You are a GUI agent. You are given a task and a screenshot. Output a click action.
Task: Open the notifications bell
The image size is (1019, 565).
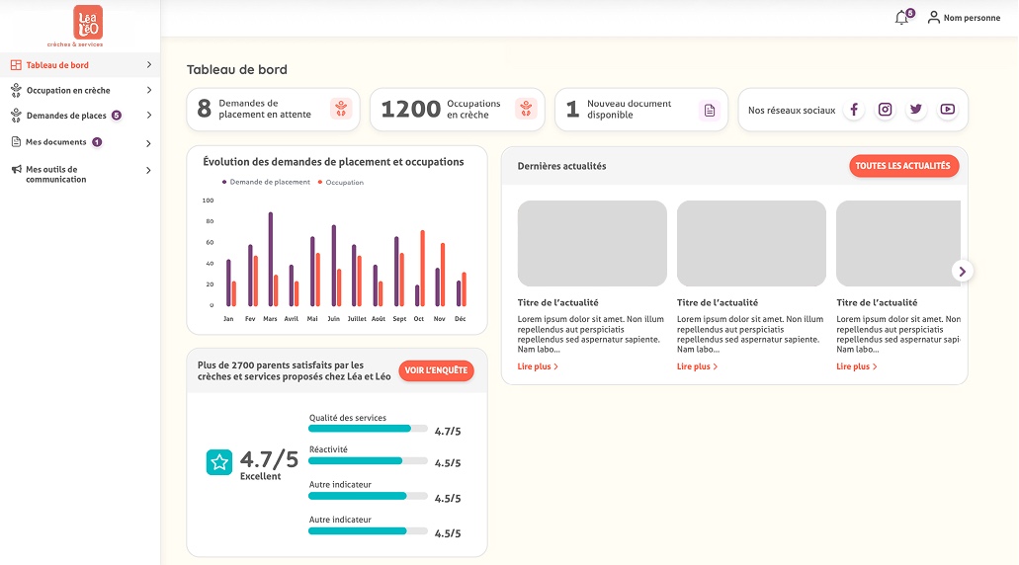pos(901,18)
